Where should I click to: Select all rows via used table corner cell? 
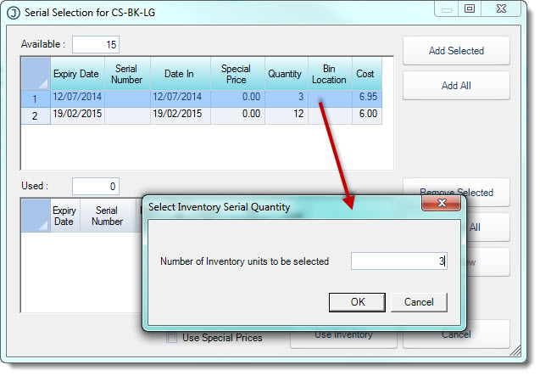pos(36,216)
